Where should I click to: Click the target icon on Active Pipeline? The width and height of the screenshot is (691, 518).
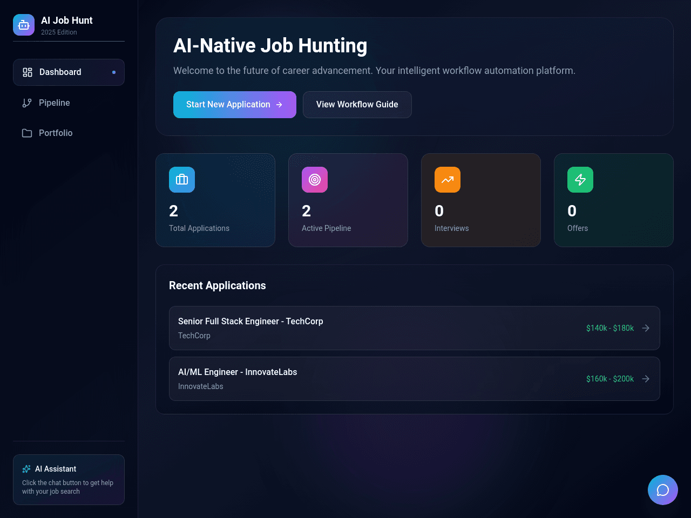point(315,180)
